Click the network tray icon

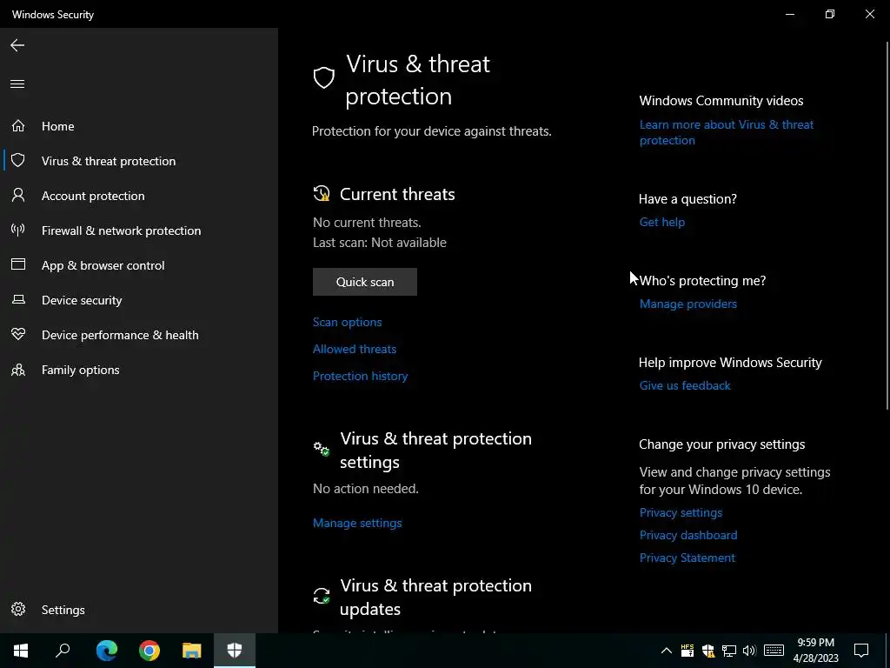(x=729, y=651)
